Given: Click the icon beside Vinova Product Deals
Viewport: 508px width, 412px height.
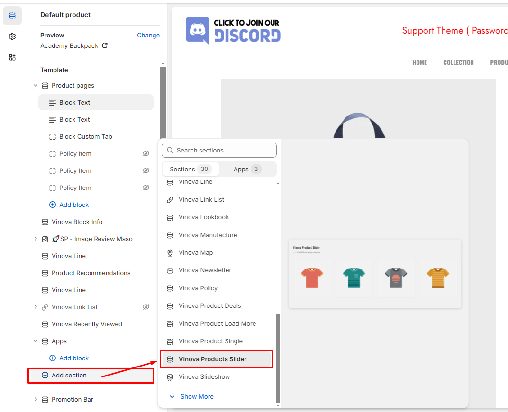Looking at the screenshot, I should (x=170, y=306).
